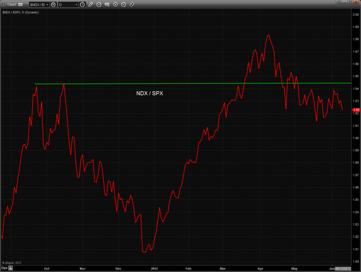Viewport: 361px width, 272px height.
Task: Click inside the $NDX / $SPX symbol field
Action: point(37,4)
